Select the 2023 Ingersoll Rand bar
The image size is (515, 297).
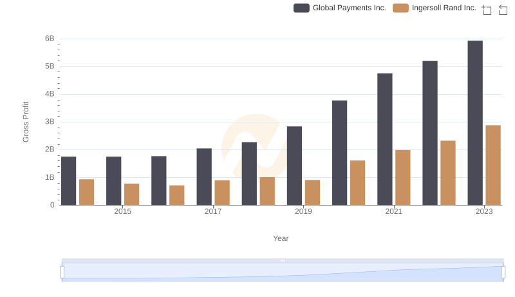[493, 166]
